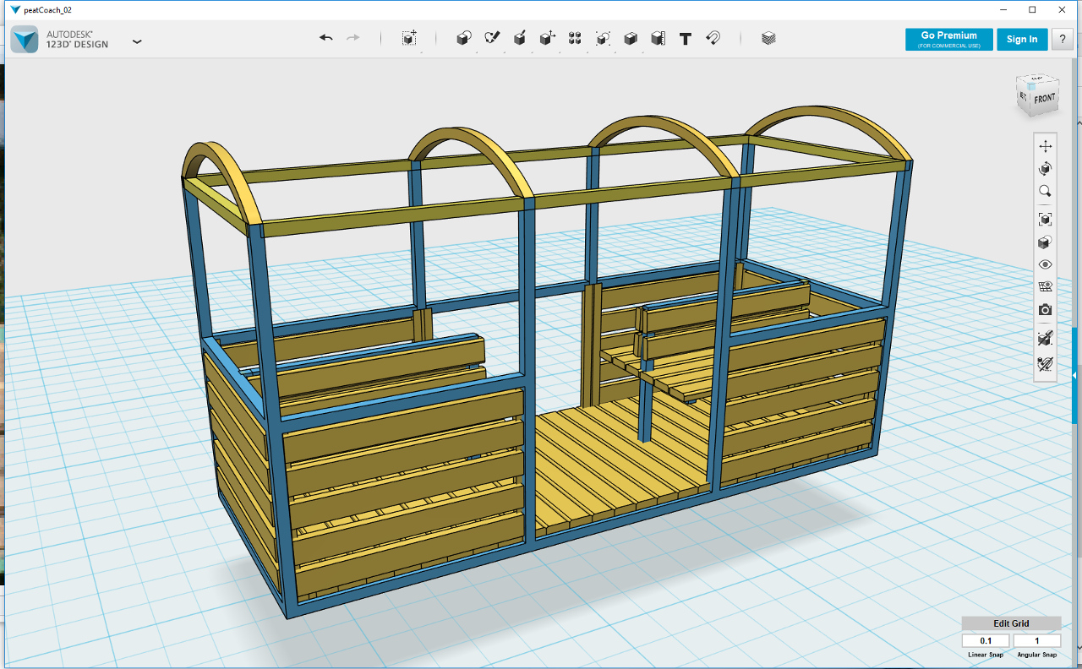The height and width of the screenshot is (669, 1082).
Task: Click the cube display-style icon in navigation bar
Action: pos(1046,242)
